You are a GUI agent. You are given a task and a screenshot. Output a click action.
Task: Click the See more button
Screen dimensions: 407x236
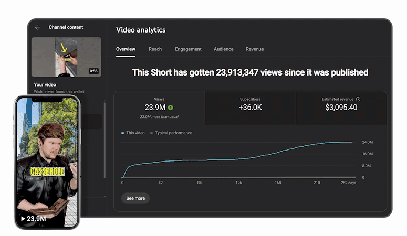(x=135, y=198)
